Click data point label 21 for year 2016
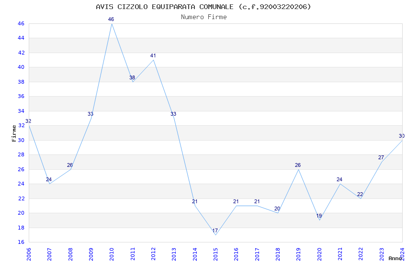Screen dimensions: 407x263 pyautogui.click(x=236, y=202)
